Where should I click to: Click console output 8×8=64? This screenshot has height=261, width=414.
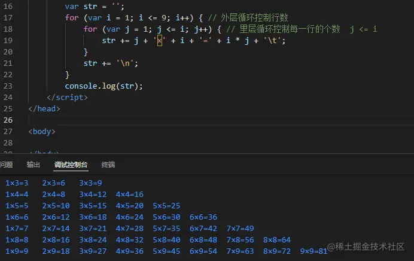(277, 240)
